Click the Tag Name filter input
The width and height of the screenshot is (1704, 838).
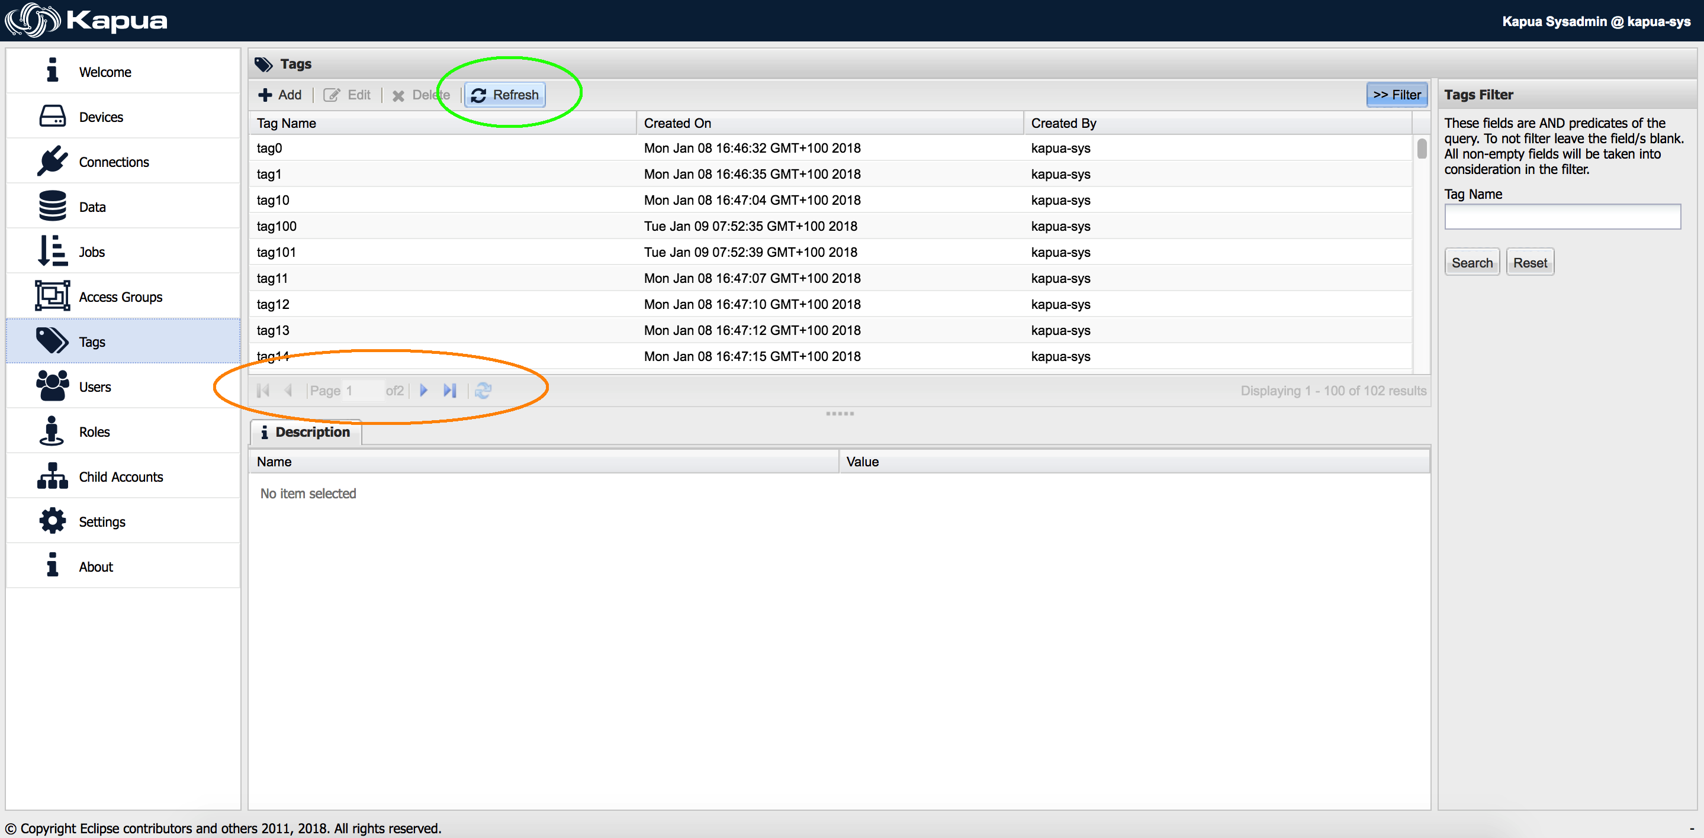point(1562,217)
